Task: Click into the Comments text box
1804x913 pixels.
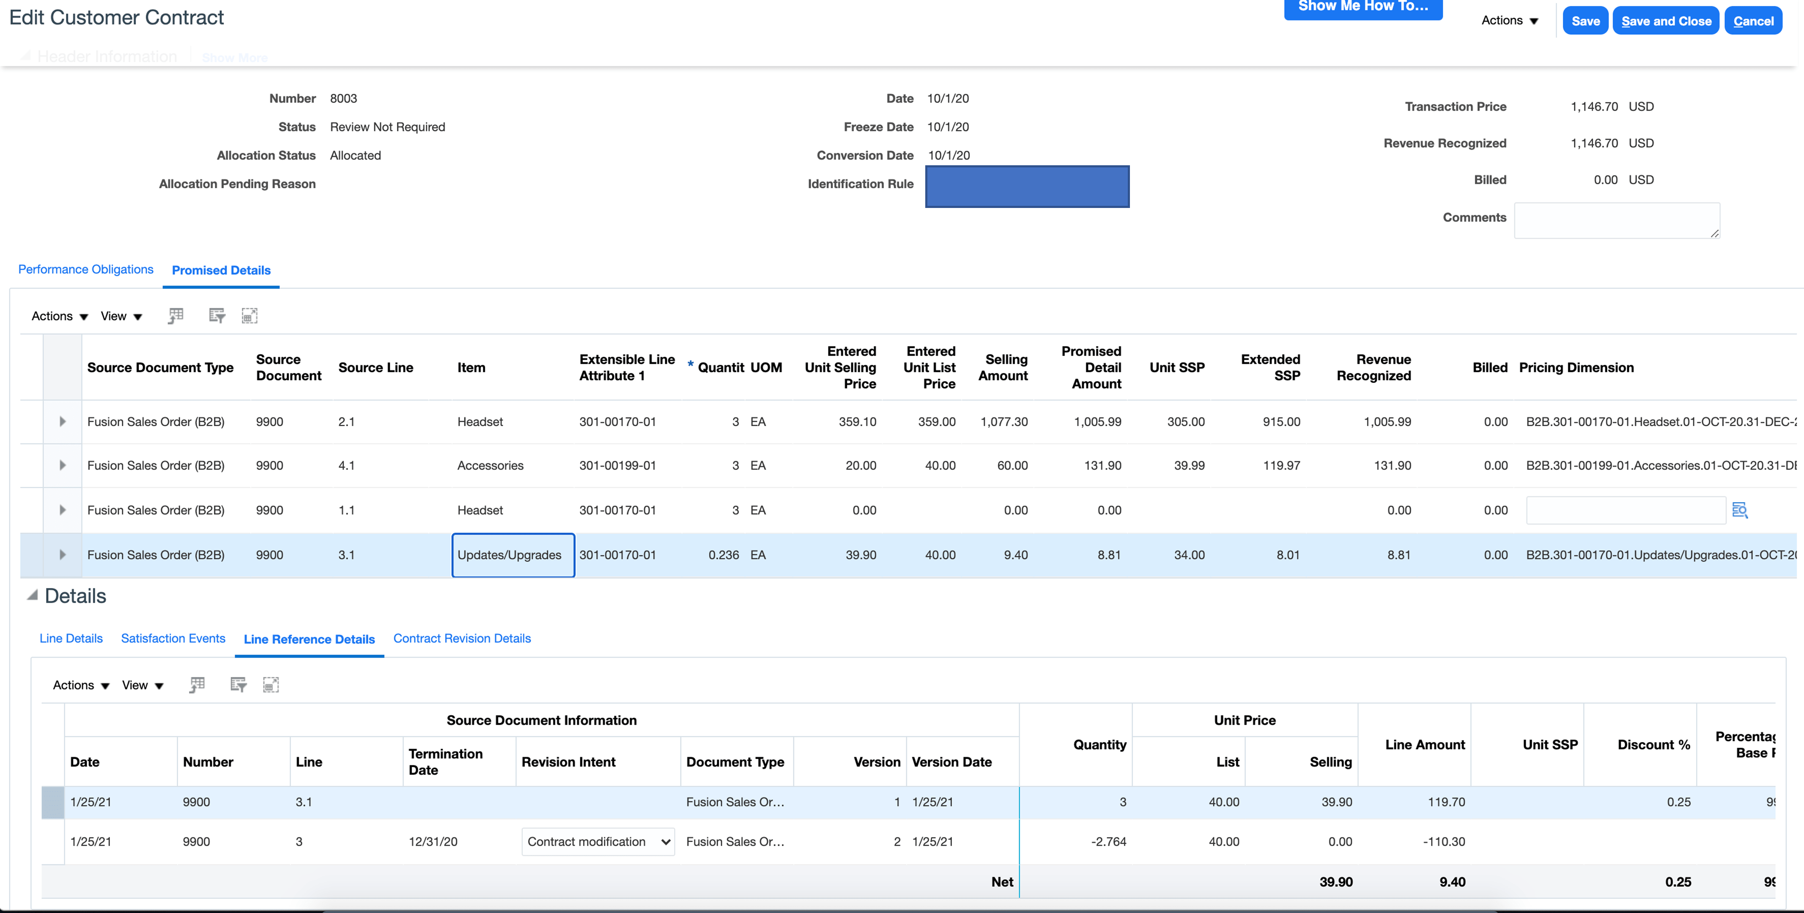Action: 1616,221
